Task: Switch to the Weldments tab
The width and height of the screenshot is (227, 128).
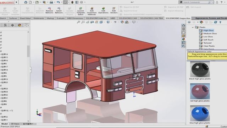Action: coord(39,18)
